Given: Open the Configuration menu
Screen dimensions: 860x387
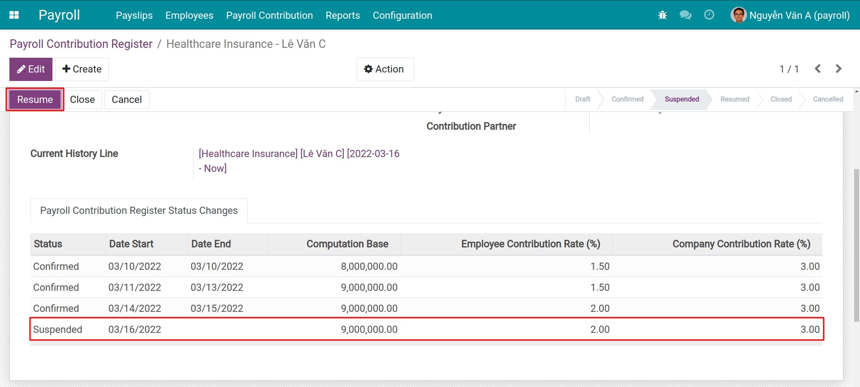Looking at the screenshot, I should (402, 15).
